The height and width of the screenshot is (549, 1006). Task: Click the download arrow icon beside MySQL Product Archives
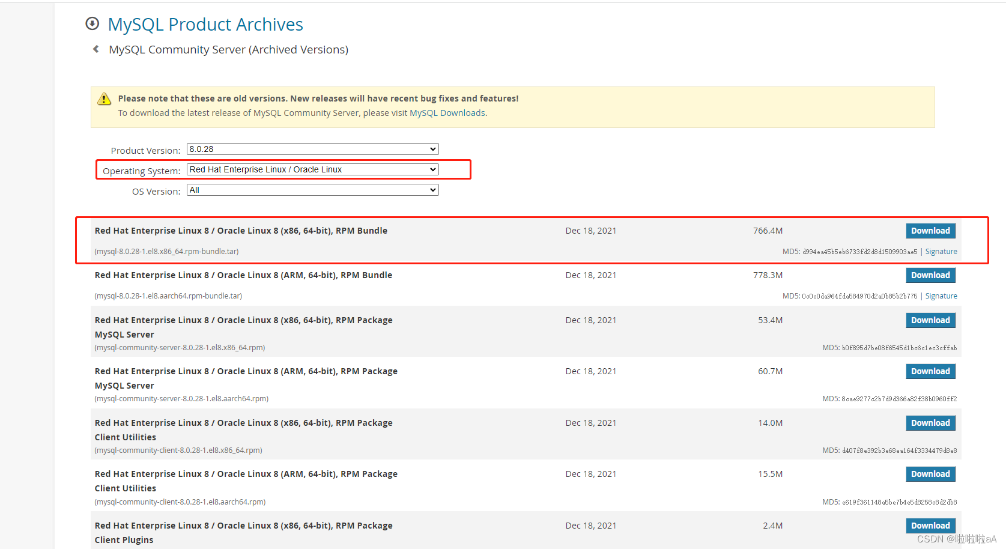[92, 23]
